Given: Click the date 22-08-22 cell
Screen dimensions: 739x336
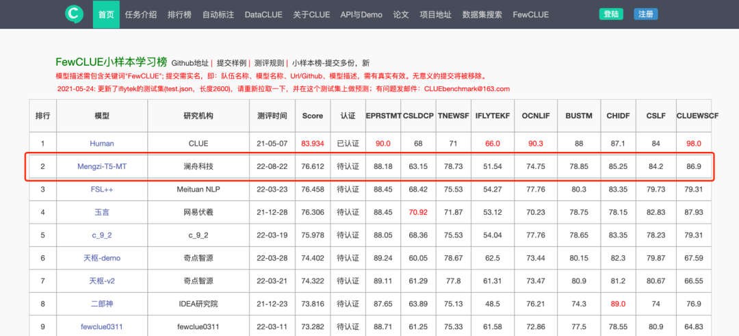Looking at the screenshot, I should 272,166.
